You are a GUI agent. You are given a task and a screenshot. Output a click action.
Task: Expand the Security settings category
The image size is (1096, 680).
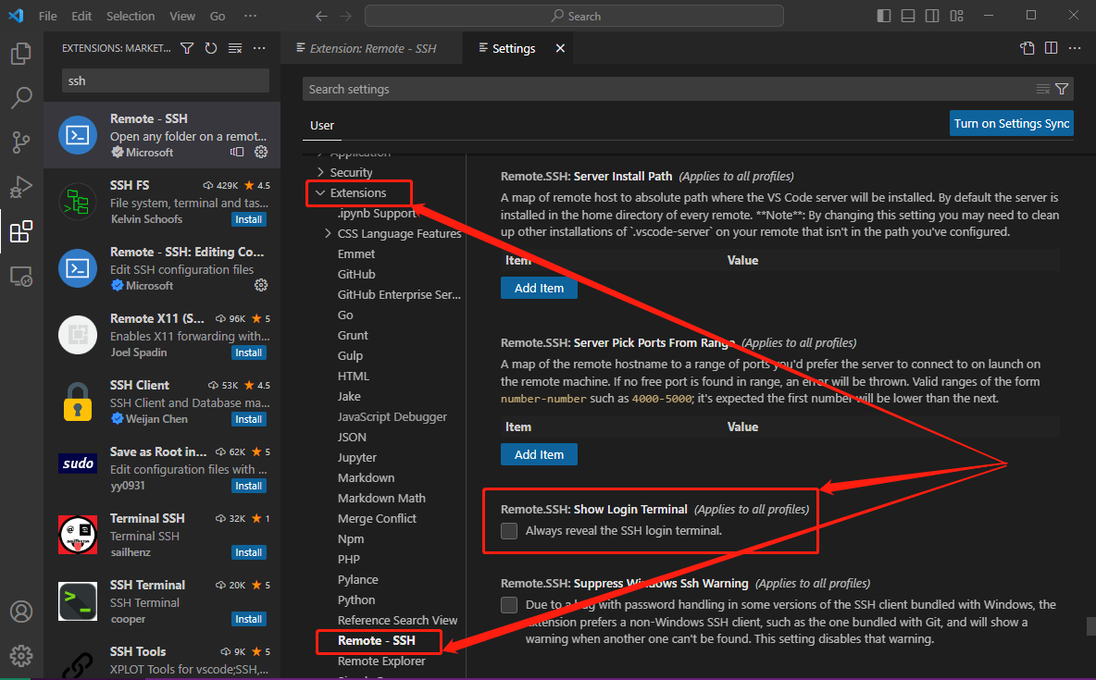(x=320, y=173)
